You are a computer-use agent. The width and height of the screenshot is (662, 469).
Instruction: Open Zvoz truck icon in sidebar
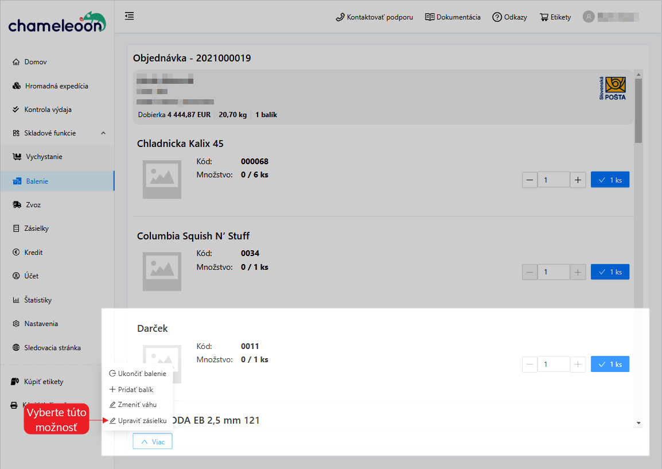click(17, 205)
